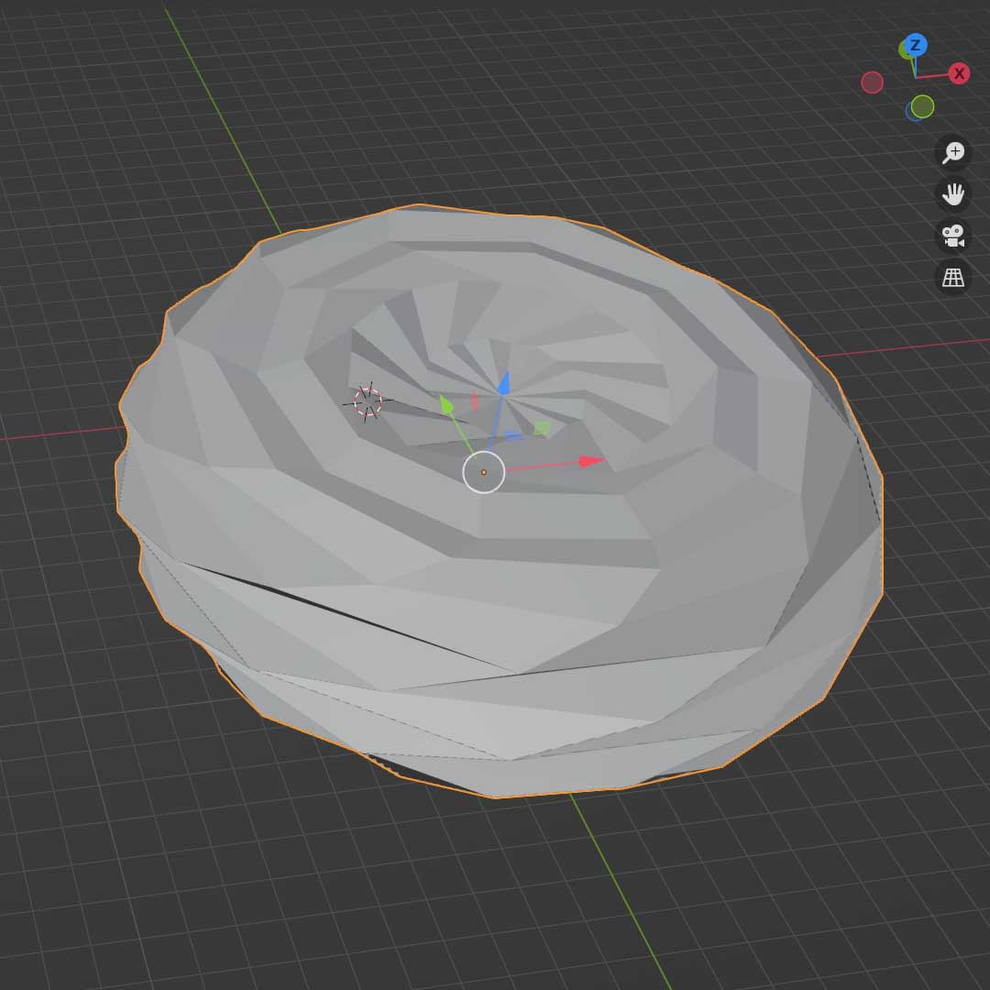Viewport: 990px width, 990px height.
Task: Click the outlined green negative Y axis circle
Action: point(923,106)
